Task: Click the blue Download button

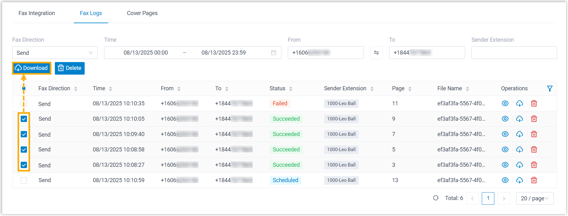Action: pyautogui.click(x=31, y=68)
